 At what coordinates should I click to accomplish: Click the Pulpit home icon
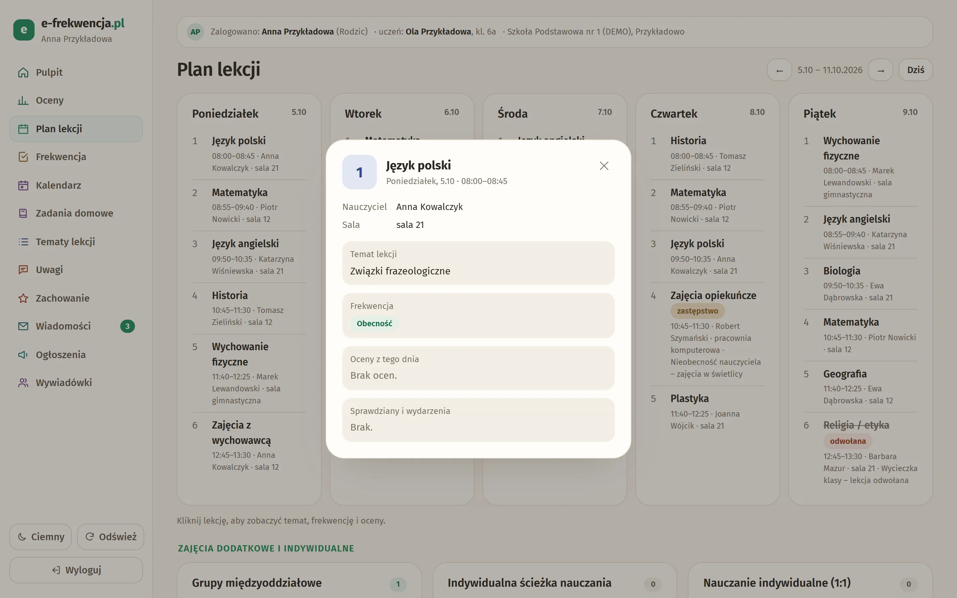(x=23, y=72)
